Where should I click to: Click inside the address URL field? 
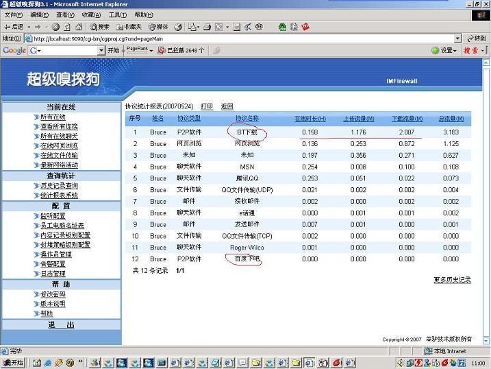[x=240, y=38]
